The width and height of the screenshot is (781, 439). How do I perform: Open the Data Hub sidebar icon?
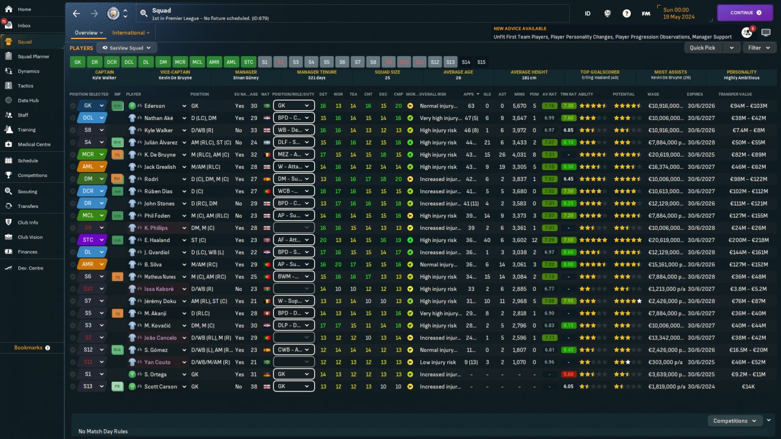pyautogui.click(x=9, y=100)
